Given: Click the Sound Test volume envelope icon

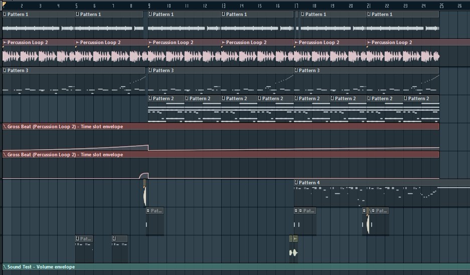Looking at the screenshot, I should click(x=5, y=267).
